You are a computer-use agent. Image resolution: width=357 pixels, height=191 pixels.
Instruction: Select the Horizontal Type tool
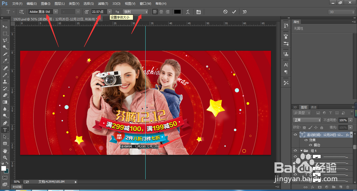5,130
